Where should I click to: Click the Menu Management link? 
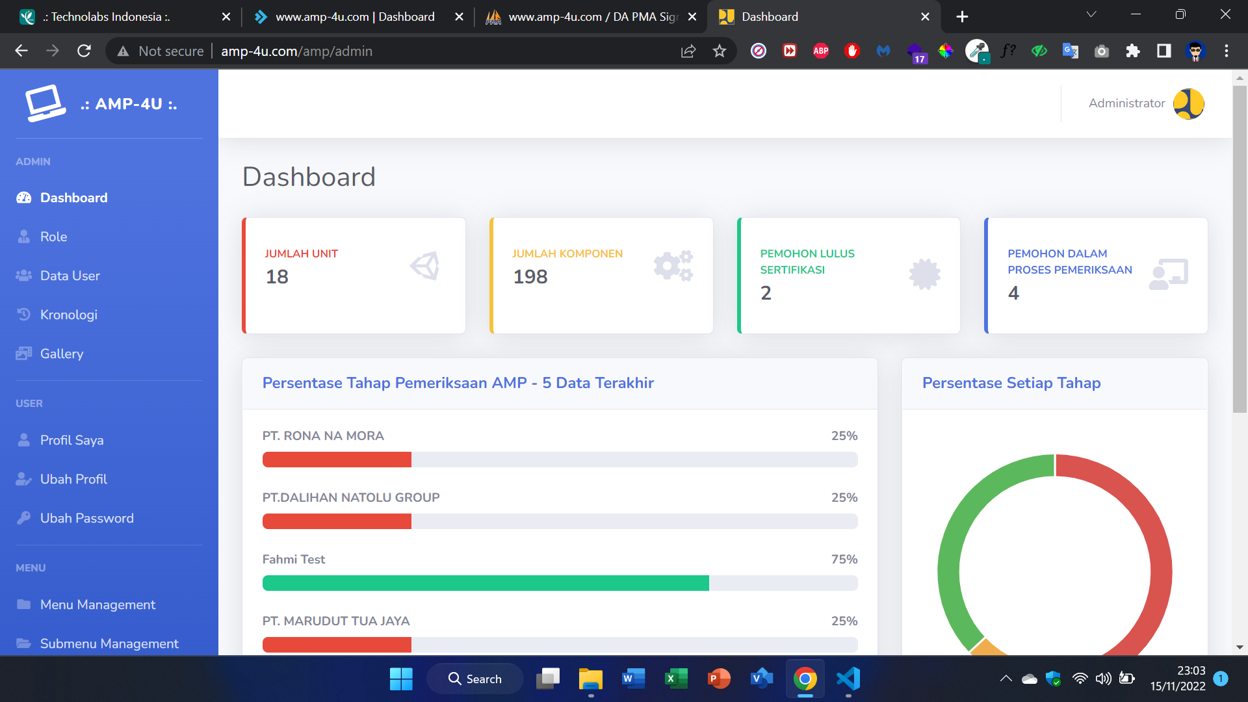click(97, 604)
